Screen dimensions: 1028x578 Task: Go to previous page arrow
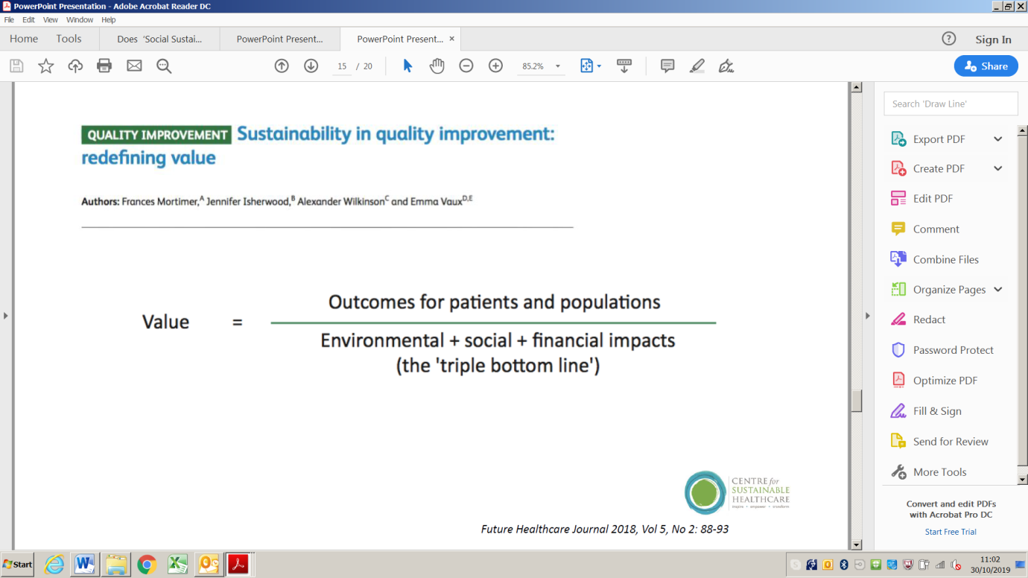point(282,66)
